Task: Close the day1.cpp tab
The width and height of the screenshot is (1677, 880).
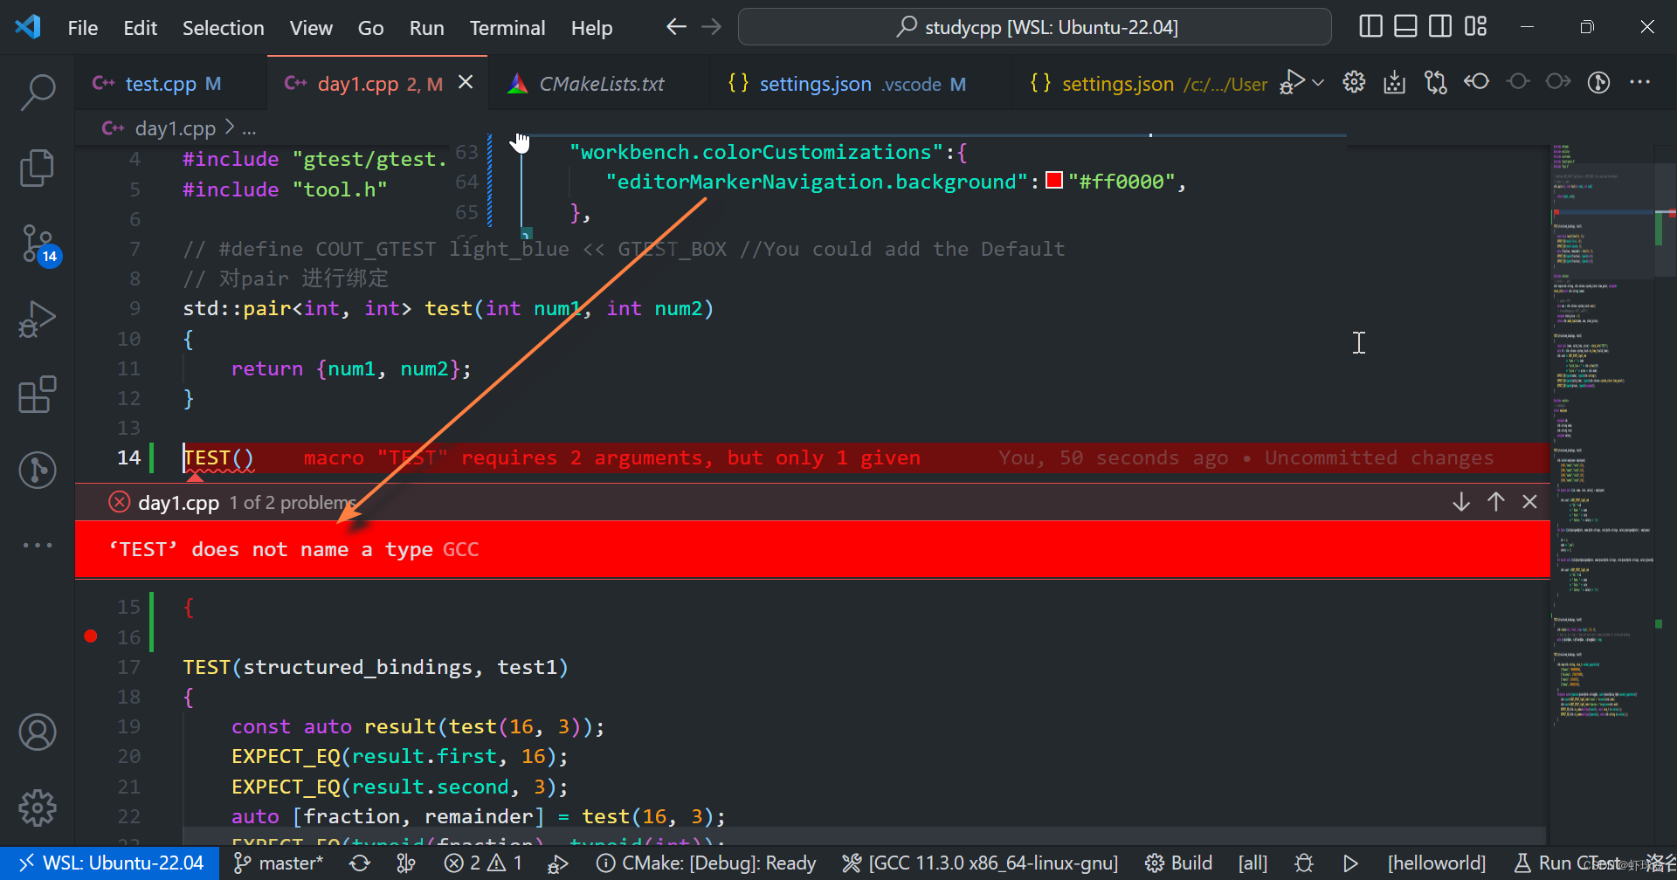Action: 466,82
